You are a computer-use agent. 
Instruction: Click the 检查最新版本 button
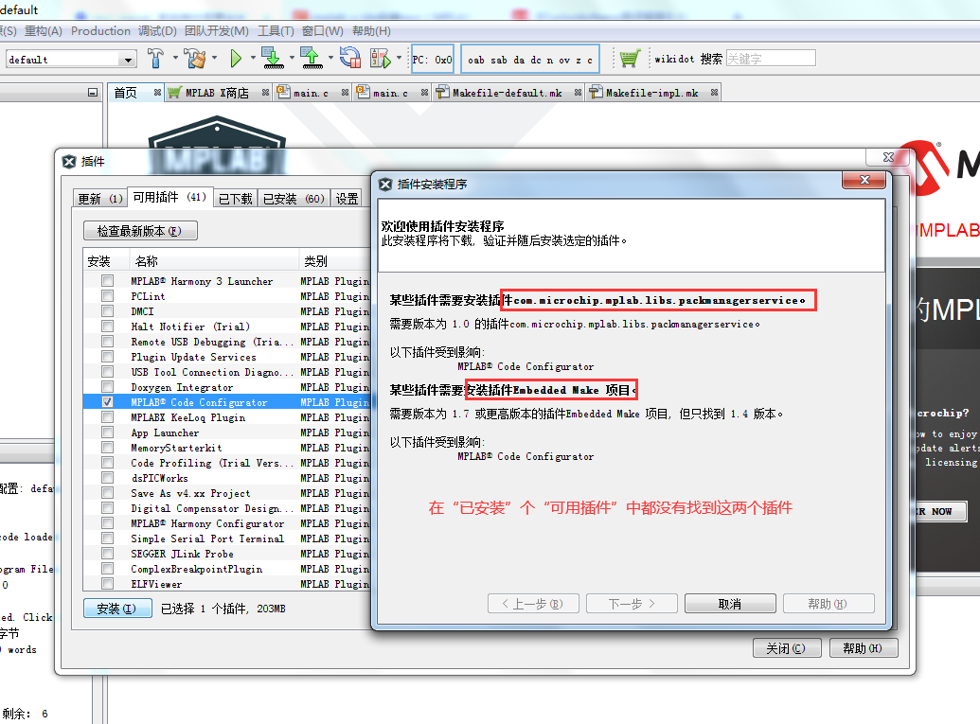(x=140, y=231)
